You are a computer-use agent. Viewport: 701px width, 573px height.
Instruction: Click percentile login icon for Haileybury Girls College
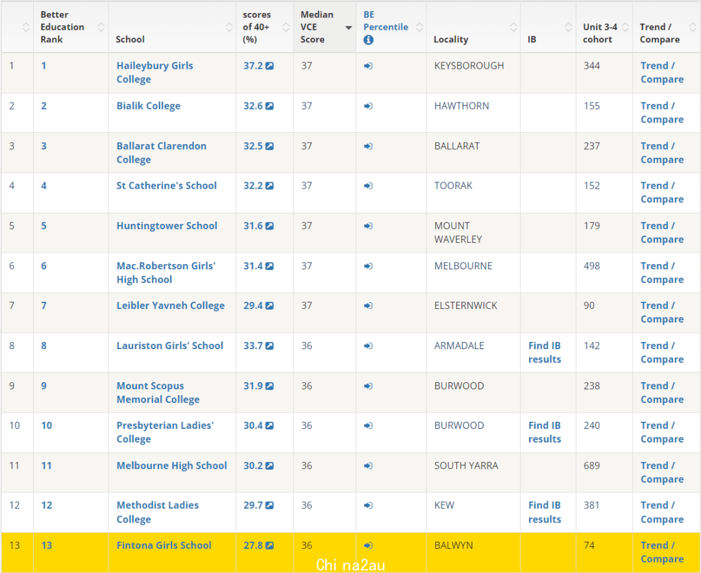369,66
